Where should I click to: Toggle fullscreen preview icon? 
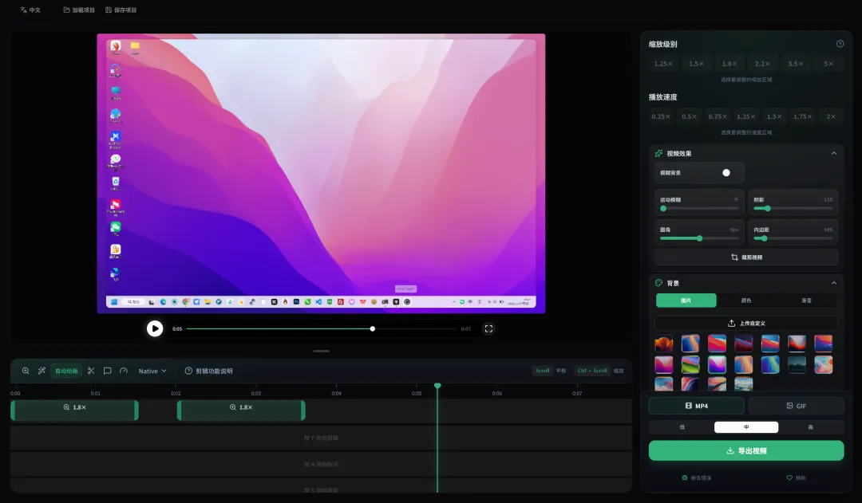(488, 328)
